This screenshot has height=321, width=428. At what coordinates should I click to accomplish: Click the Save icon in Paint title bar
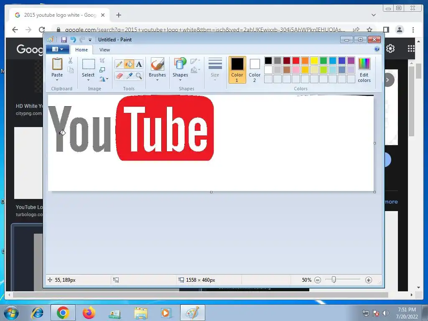tap(64, 40)
